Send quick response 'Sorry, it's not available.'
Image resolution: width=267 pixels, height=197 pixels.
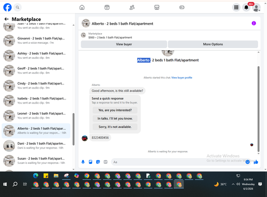click(x=115, y=127)
